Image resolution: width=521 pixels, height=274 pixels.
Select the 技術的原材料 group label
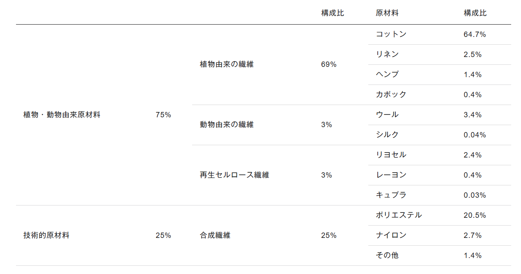[x=46, y=235]
